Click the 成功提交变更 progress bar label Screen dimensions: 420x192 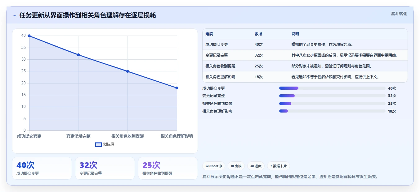pyautogui.click(x=213, y=88)
